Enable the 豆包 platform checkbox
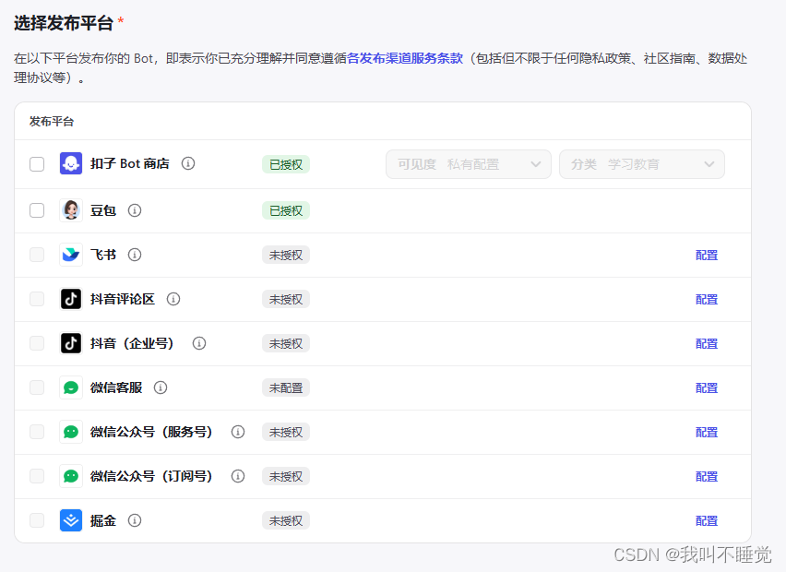The width and height of the screenshot is (786, 572). tap(37, 210)
